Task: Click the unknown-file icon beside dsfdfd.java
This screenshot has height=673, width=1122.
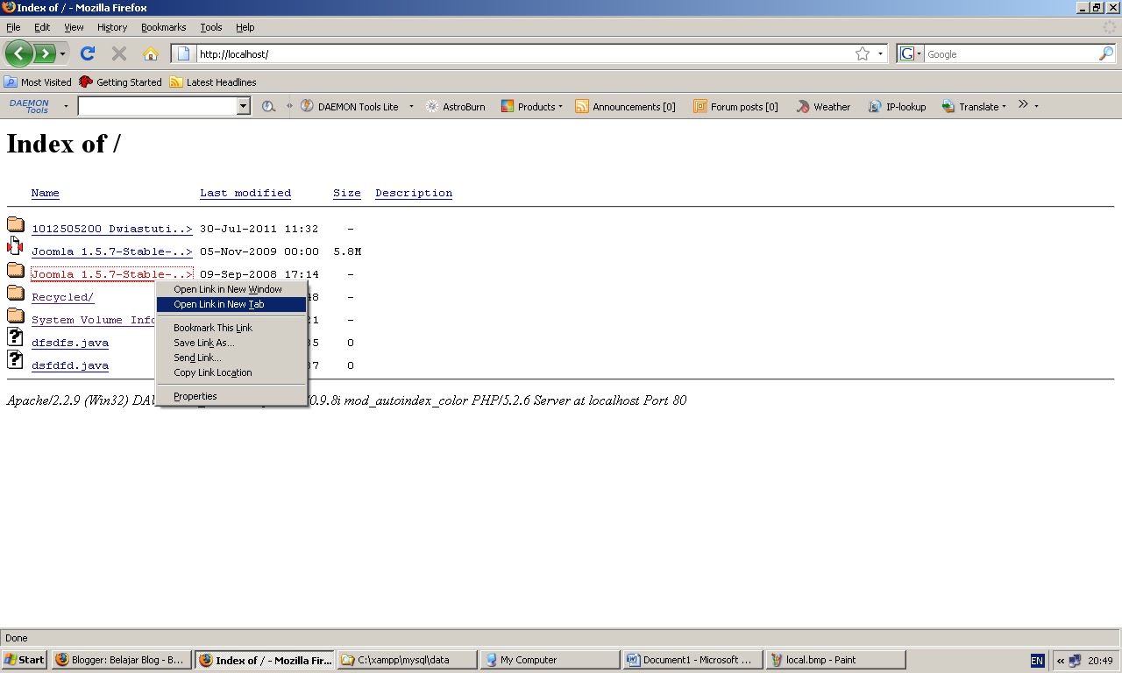Action: (x=15, y=359)
